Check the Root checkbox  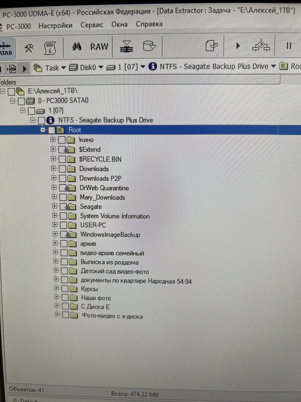52,130
